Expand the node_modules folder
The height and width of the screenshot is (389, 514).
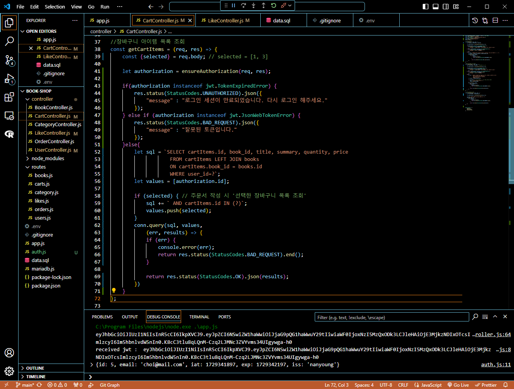pos(51,159)
